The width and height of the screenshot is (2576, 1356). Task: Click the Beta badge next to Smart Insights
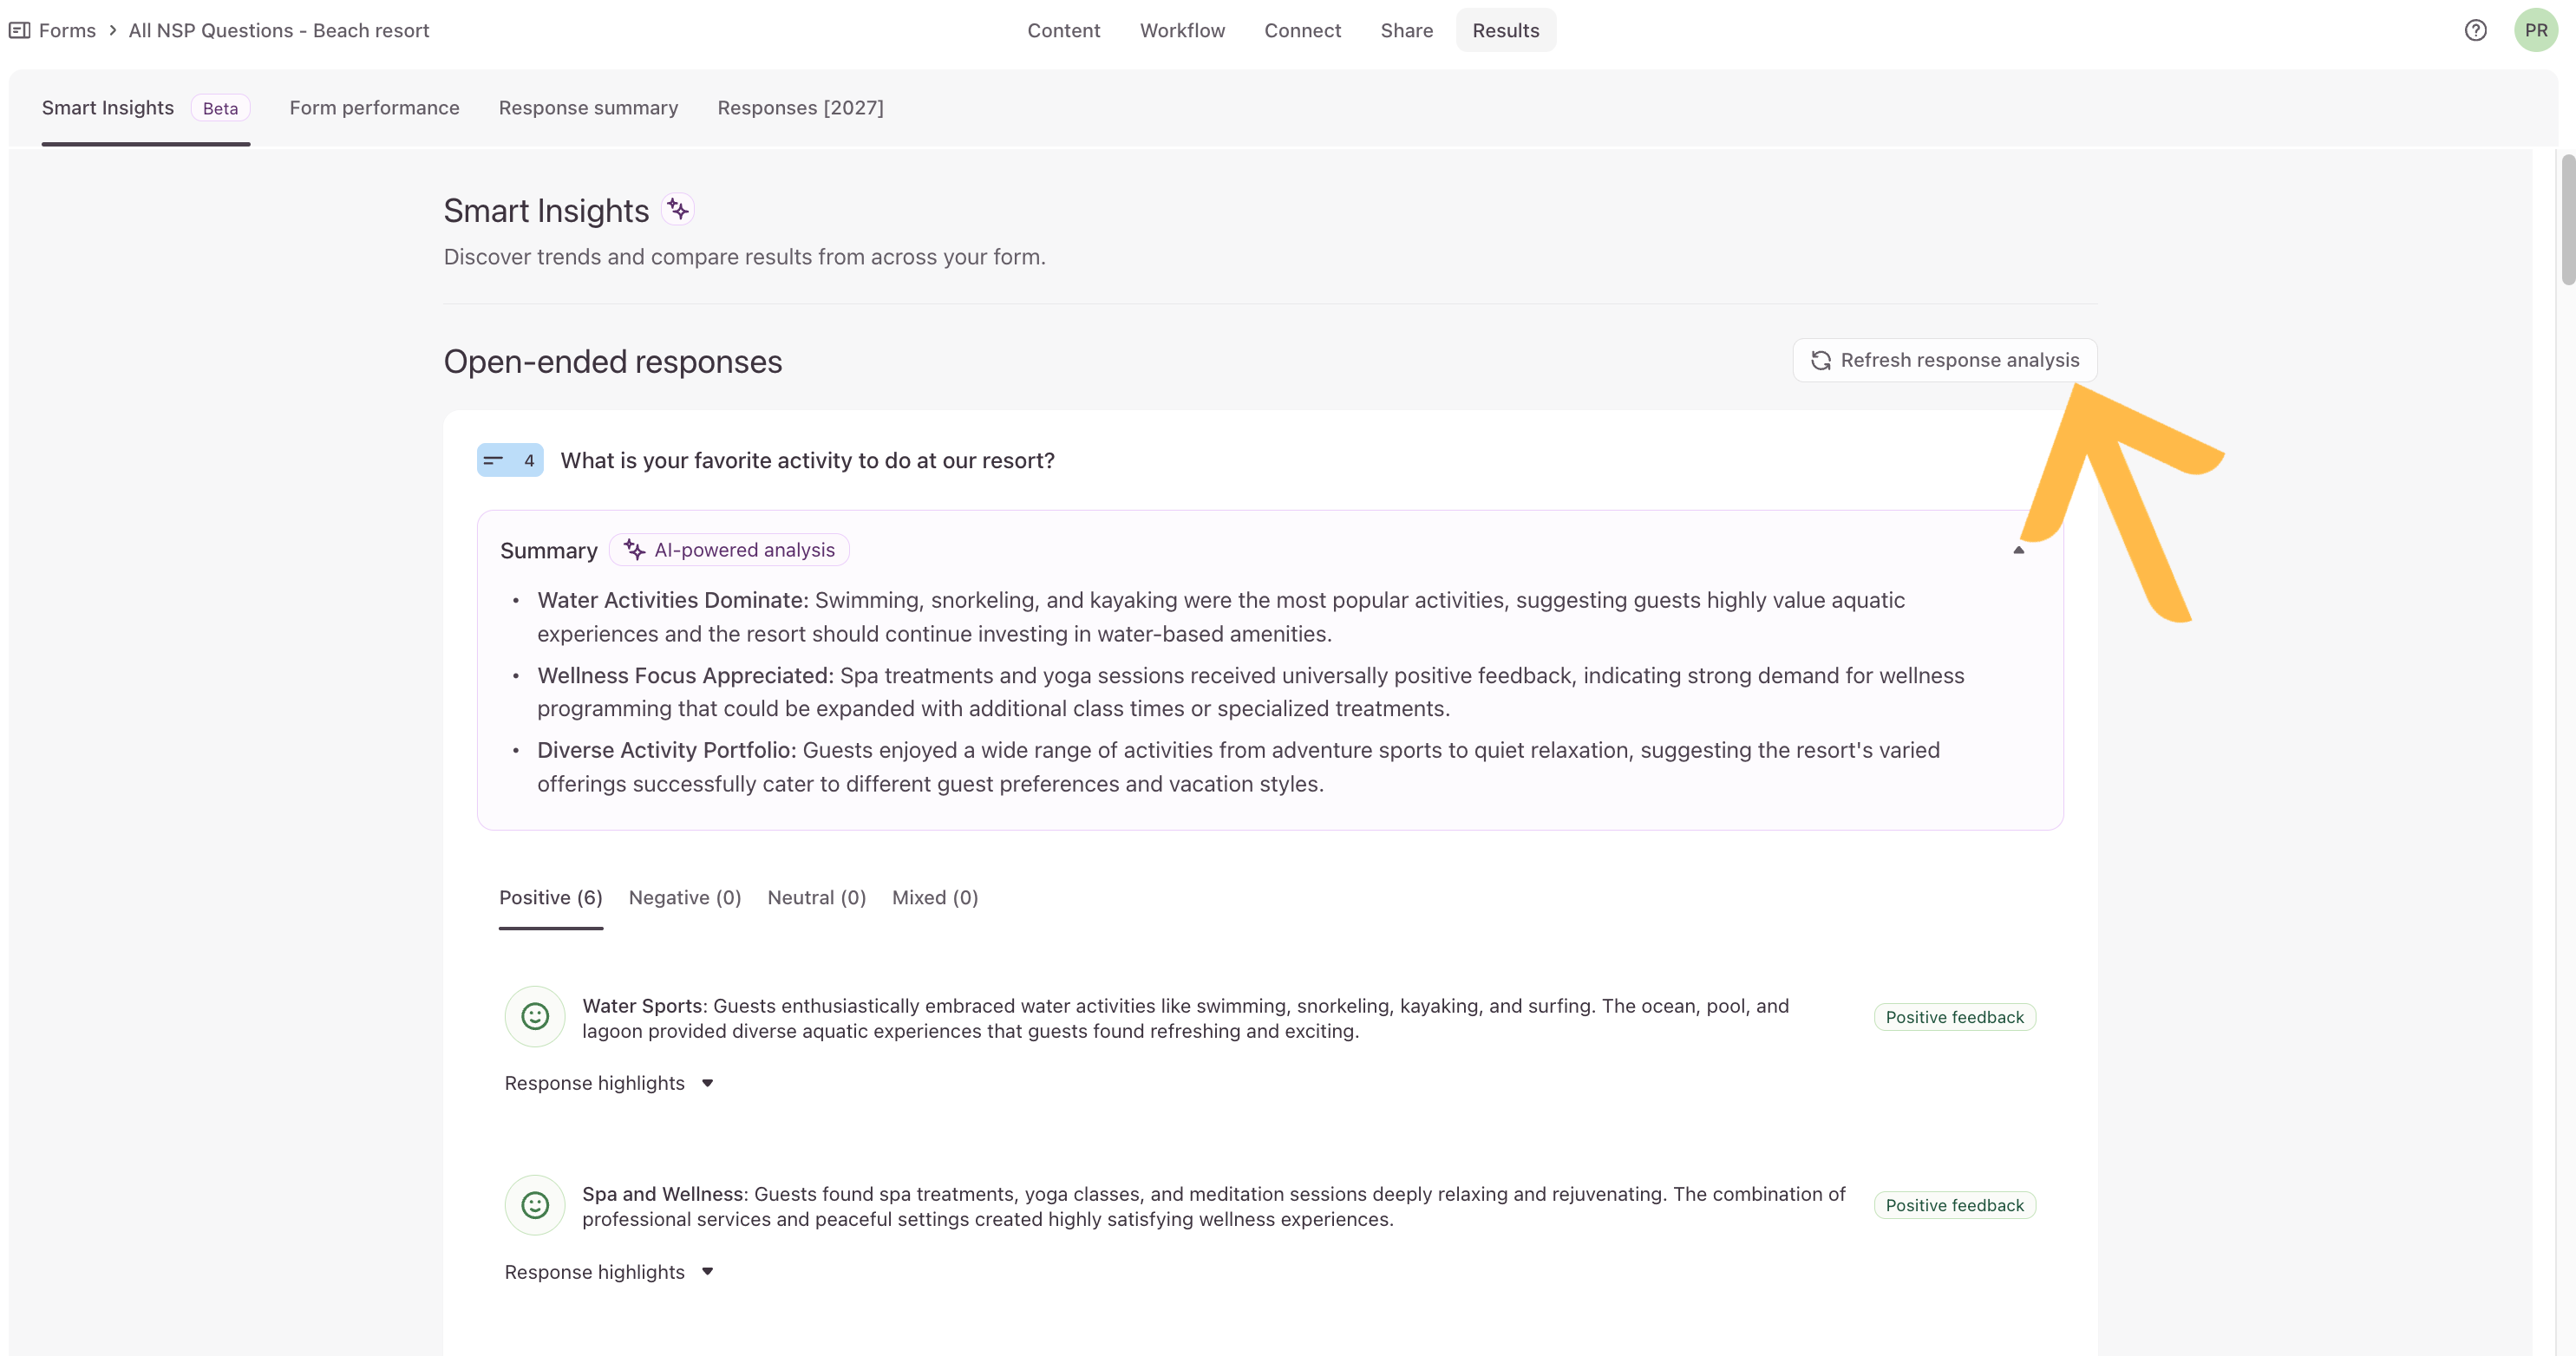point(220,108)
